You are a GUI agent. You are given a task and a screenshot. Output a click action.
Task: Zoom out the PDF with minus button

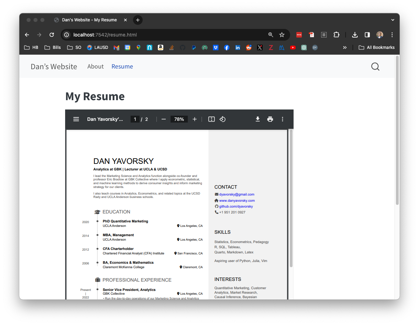164,119
